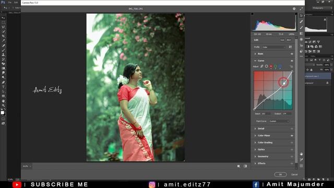This screenshot has width=334, height=188.
Task: Toggle Basic panel visibility eye
Action: tap(292, 54)
